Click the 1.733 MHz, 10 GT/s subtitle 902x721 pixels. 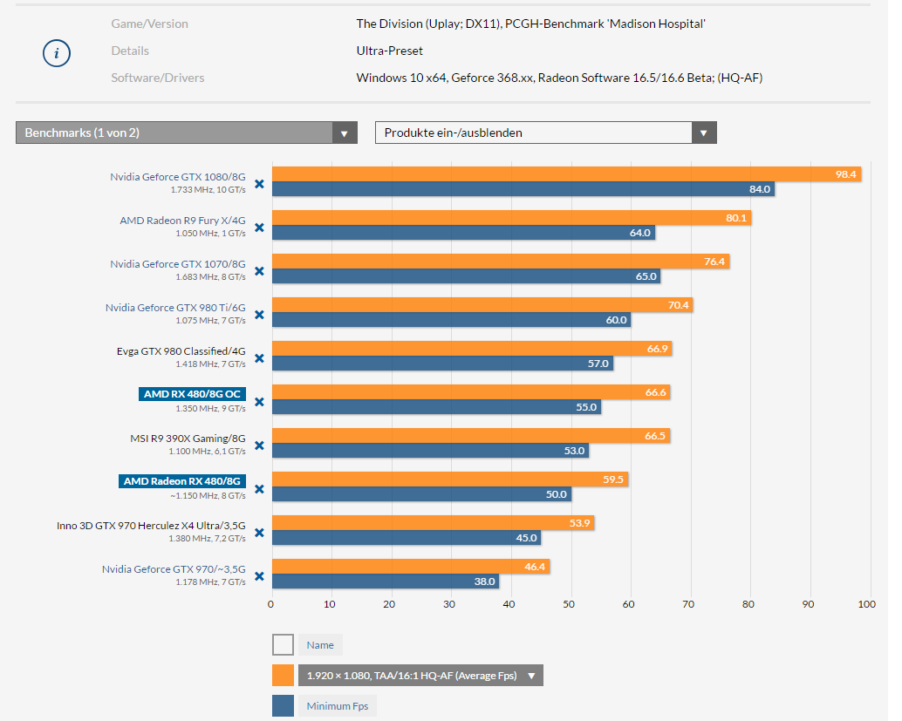pyautogui.click(x=208, y=190)
